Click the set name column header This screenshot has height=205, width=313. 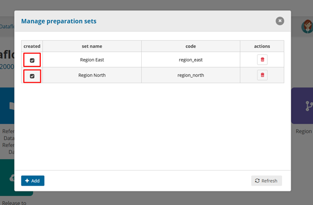[92, 46]
